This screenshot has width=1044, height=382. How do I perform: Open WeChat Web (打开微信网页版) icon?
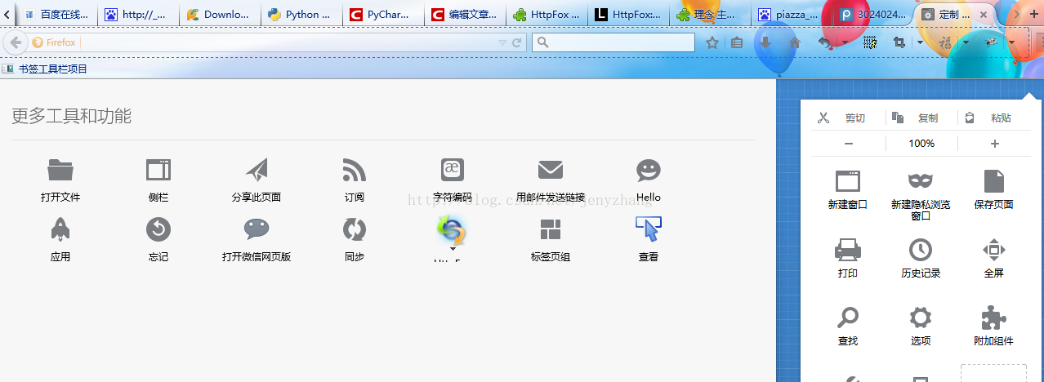point(257,229)
